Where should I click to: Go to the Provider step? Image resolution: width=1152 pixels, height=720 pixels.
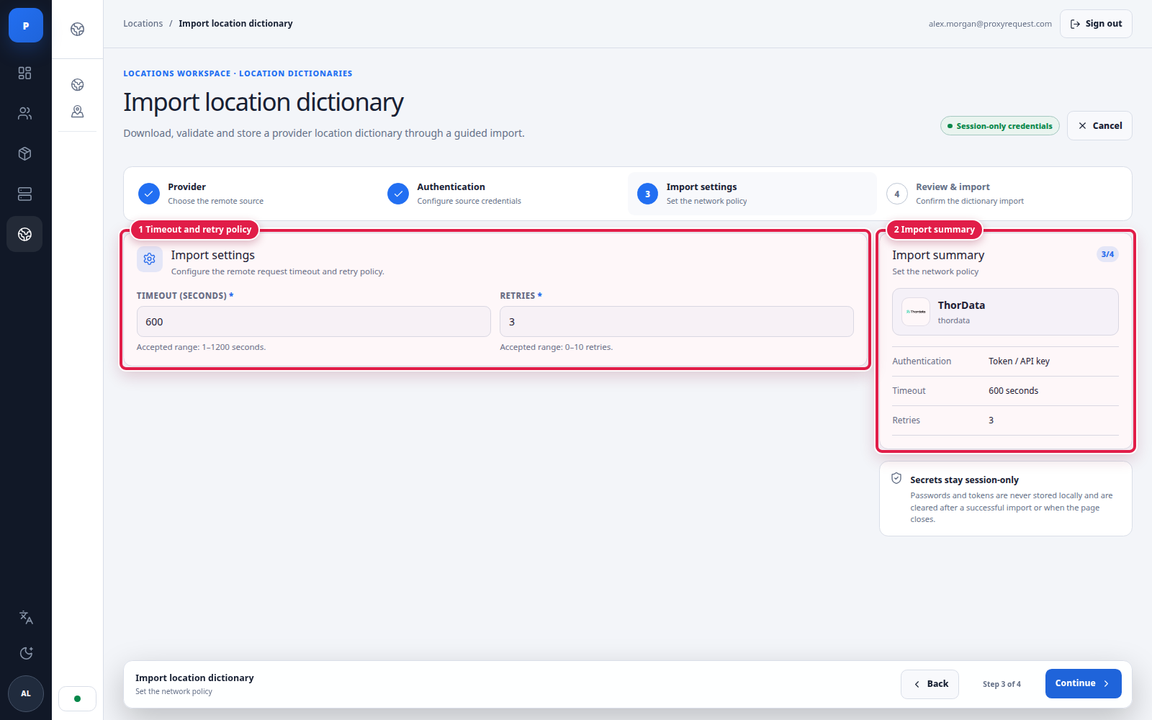click(x=254, y=194)
